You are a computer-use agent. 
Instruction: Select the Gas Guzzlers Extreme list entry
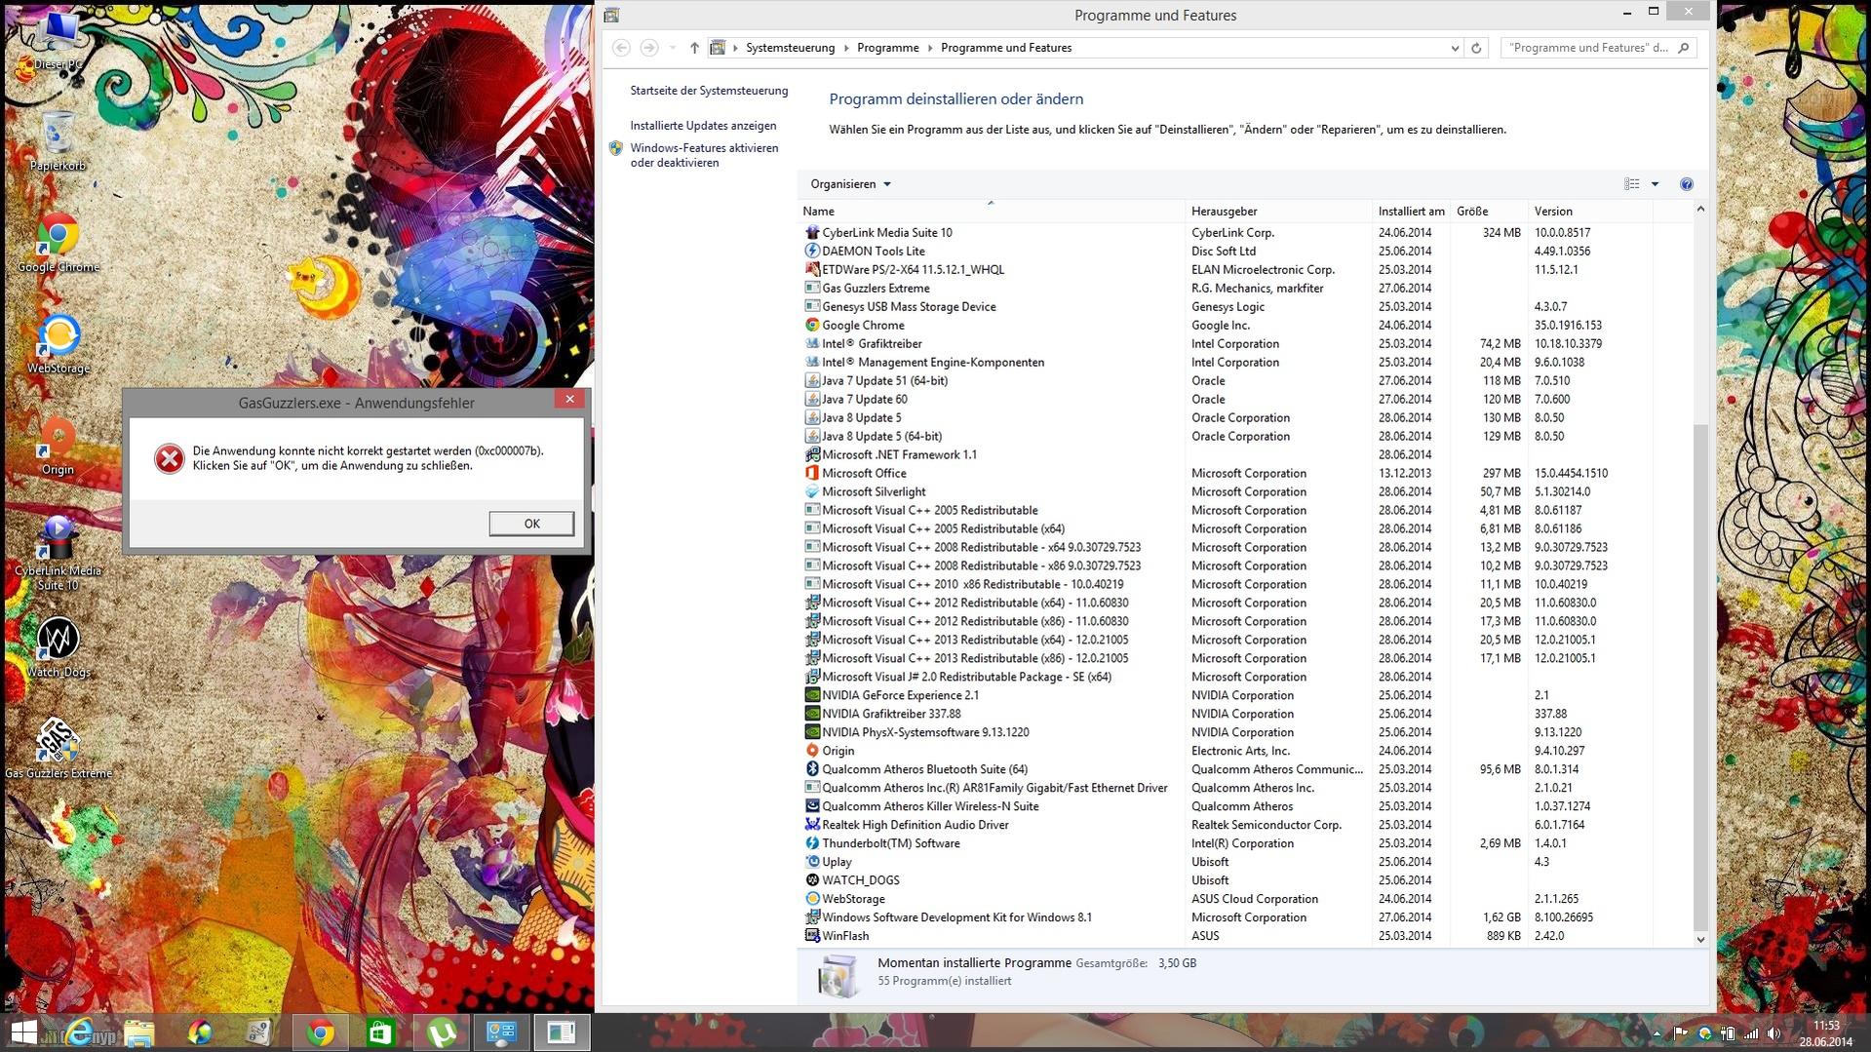(1227, 289)
